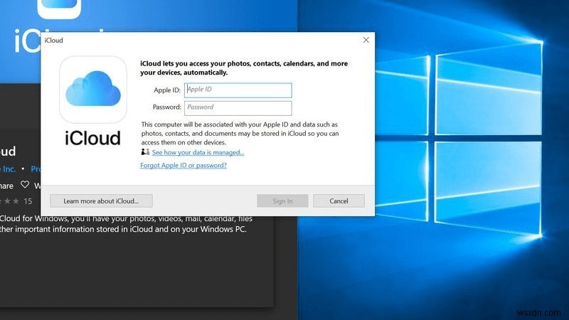The height and width of the screenshot is (320, 569).
Task: Click the Apple ID input field
Action: coord(238,90)
